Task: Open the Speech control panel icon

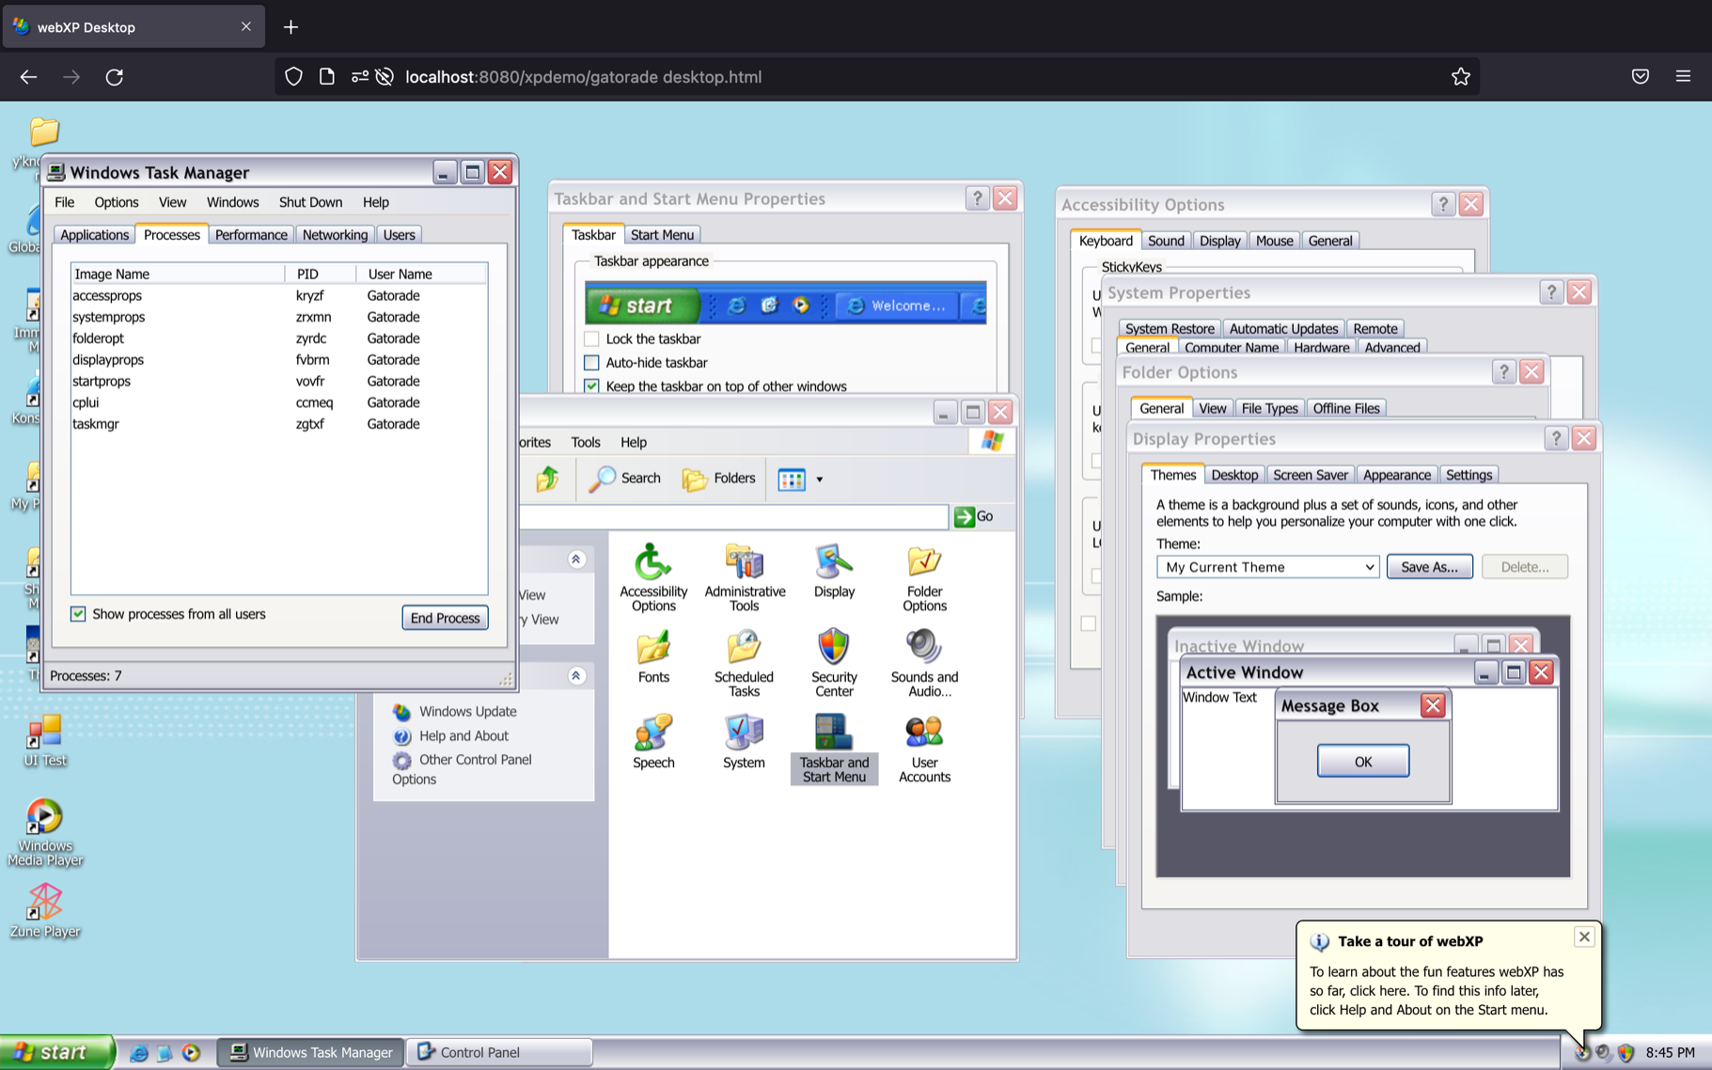Action: point(652,741)
